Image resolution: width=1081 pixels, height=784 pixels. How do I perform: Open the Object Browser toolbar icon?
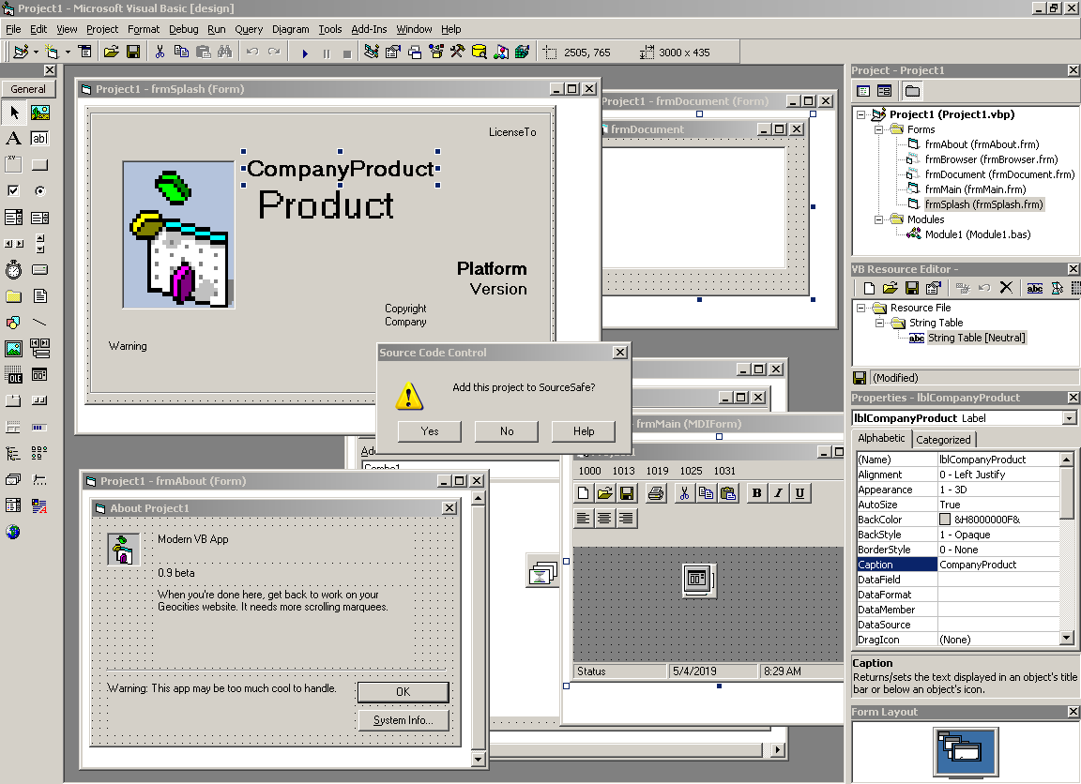coord(435,52)
